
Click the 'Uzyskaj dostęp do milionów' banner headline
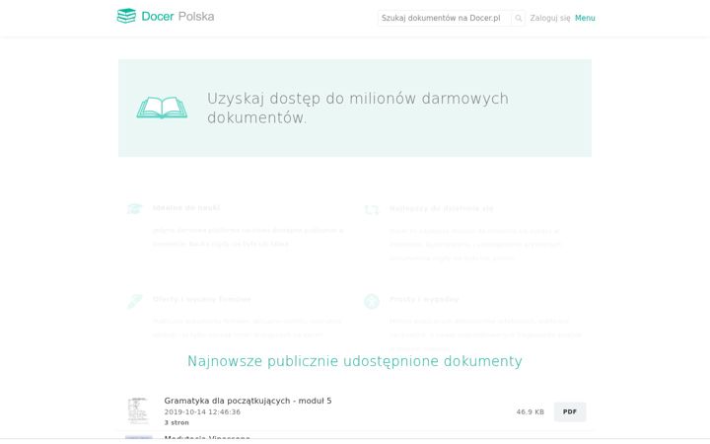coord(358,108)
